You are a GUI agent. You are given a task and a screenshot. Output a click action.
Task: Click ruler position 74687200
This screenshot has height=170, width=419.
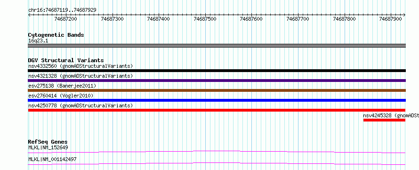click(66, 19)
